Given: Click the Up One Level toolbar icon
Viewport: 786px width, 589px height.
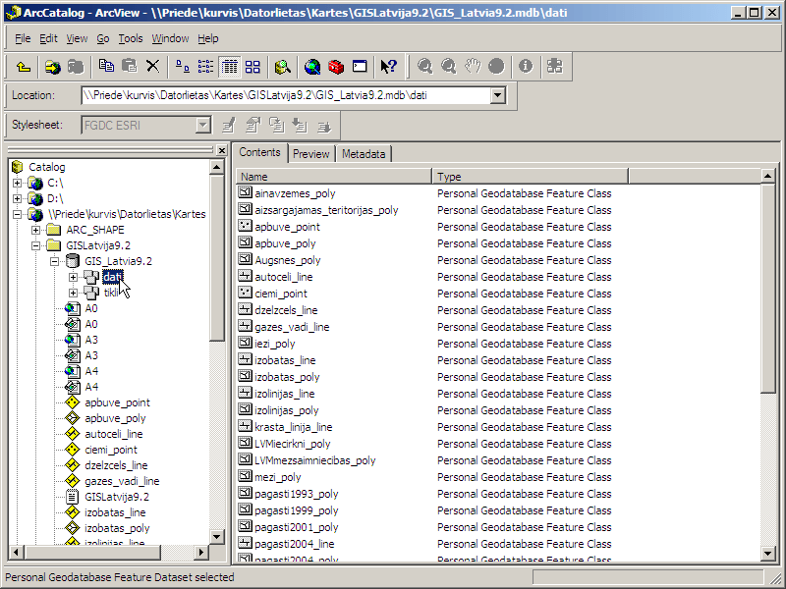Looking at the screenshot, I should [24, 67].
